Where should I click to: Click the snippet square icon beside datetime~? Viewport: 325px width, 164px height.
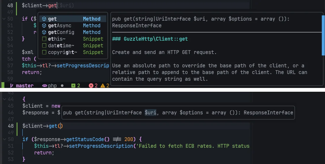[44, 46]
